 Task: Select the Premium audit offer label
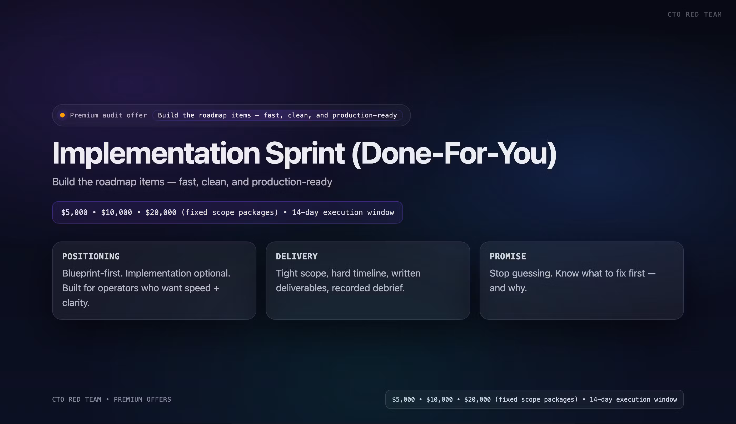108,115
